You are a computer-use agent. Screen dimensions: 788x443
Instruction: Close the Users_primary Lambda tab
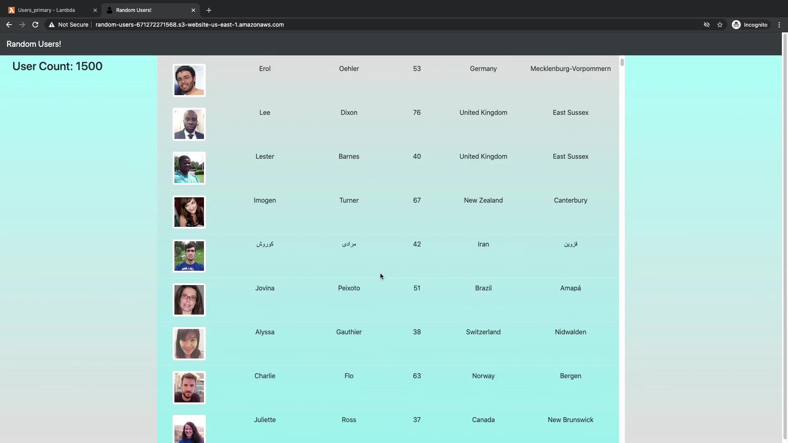(95, 10)
